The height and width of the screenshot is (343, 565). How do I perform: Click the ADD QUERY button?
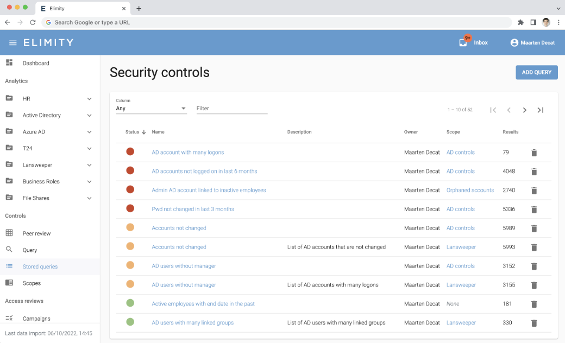537,72
